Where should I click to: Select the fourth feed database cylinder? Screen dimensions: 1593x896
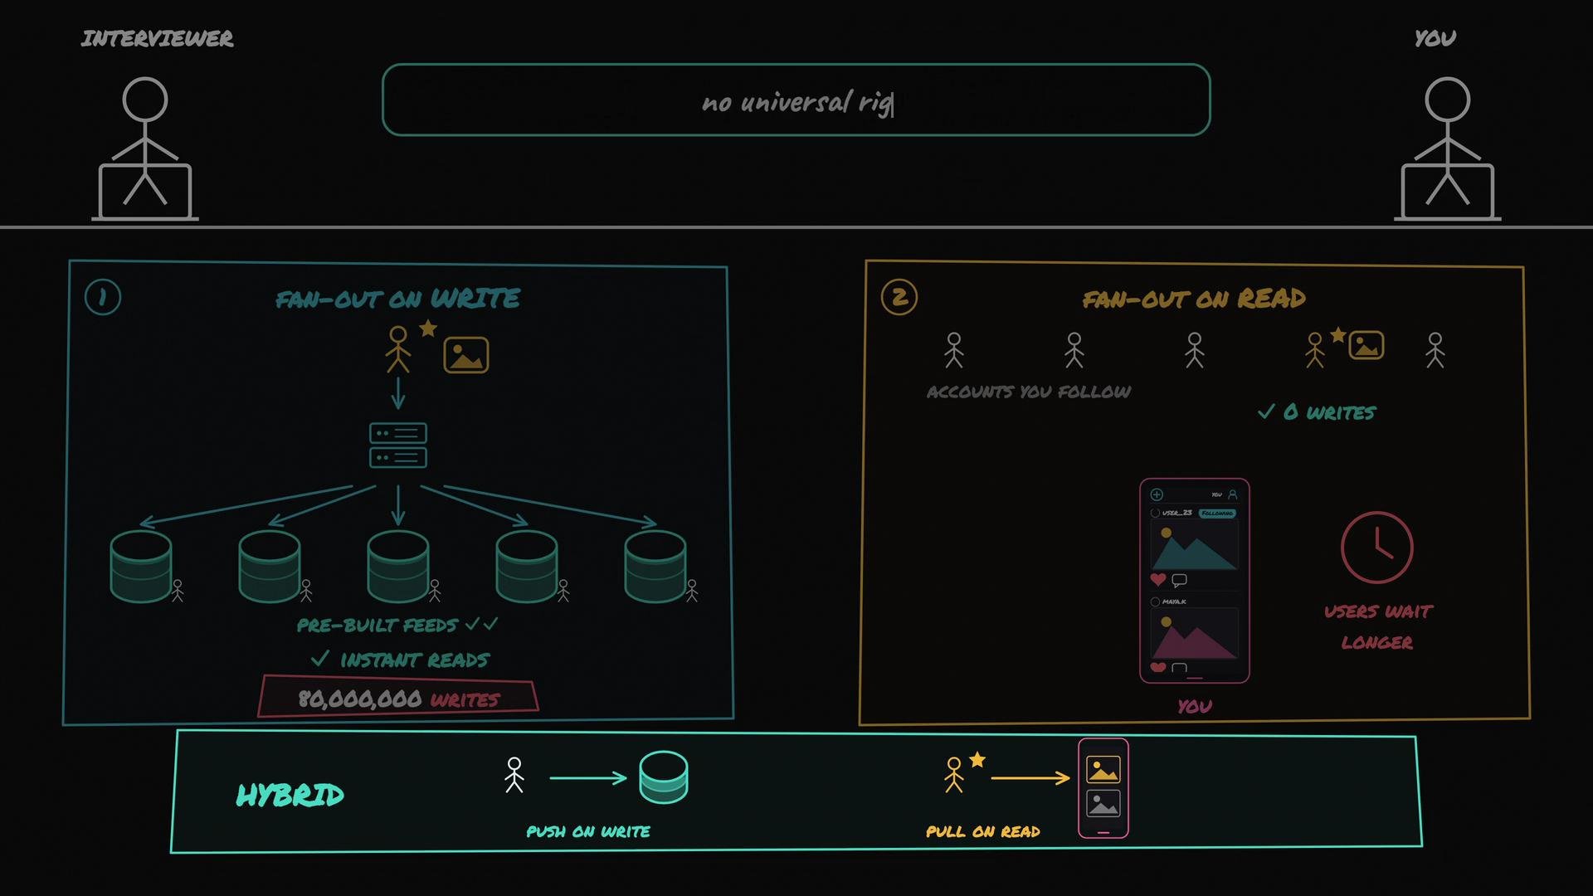(x=527, y=566)
